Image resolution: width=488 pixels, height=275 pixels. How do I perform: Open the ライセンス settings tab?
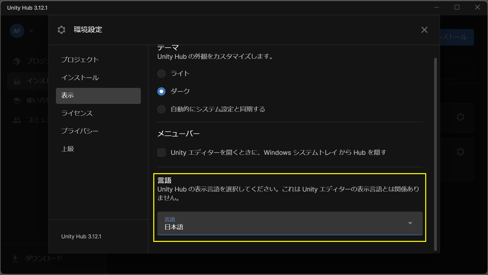pos(77,113)
